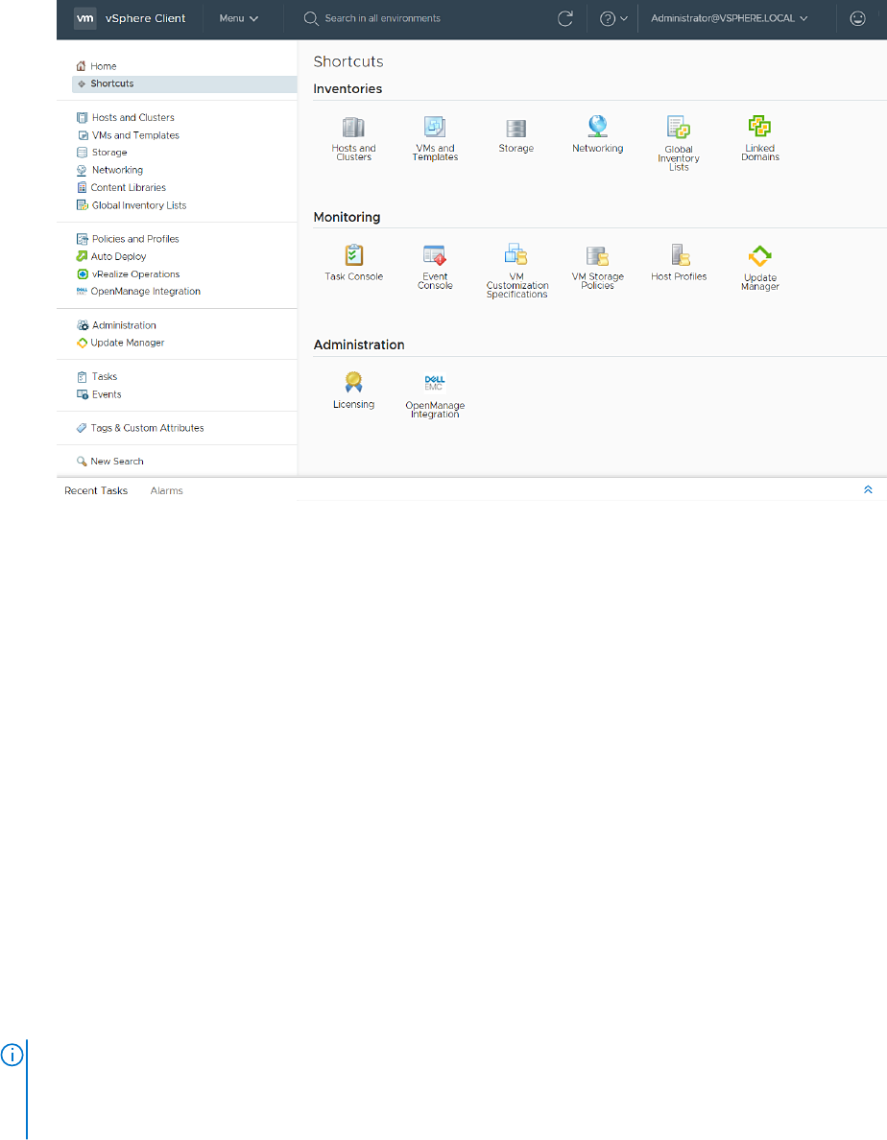887x1140 pixels.
Task: Switch to the Recent Tasks tab
Action: click(x=96, y=490)
